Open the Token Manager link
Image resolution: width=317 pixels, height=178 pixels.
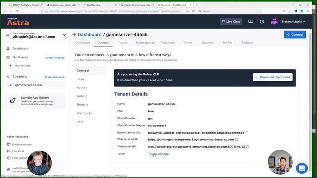tap(158, 154)
